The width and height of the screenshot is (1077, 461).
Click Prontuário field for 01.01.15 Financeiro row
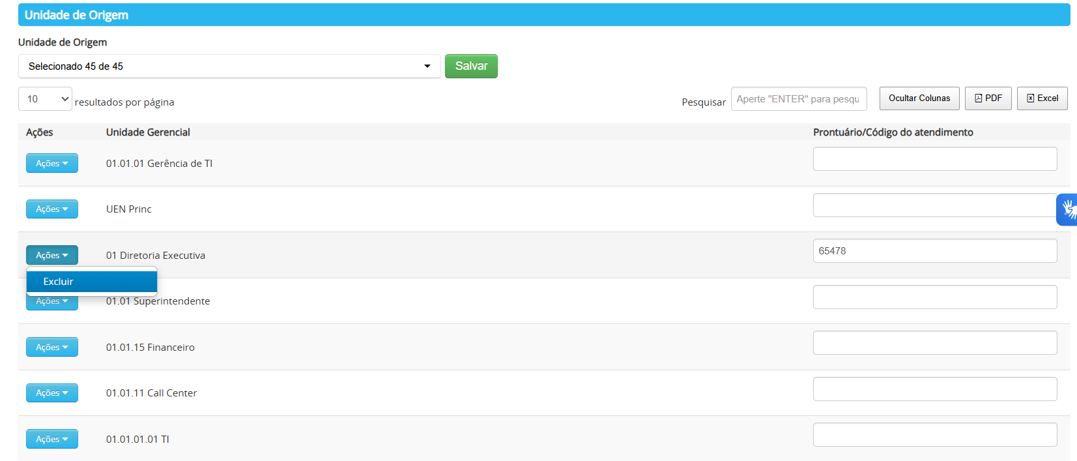tap(934, 343)
